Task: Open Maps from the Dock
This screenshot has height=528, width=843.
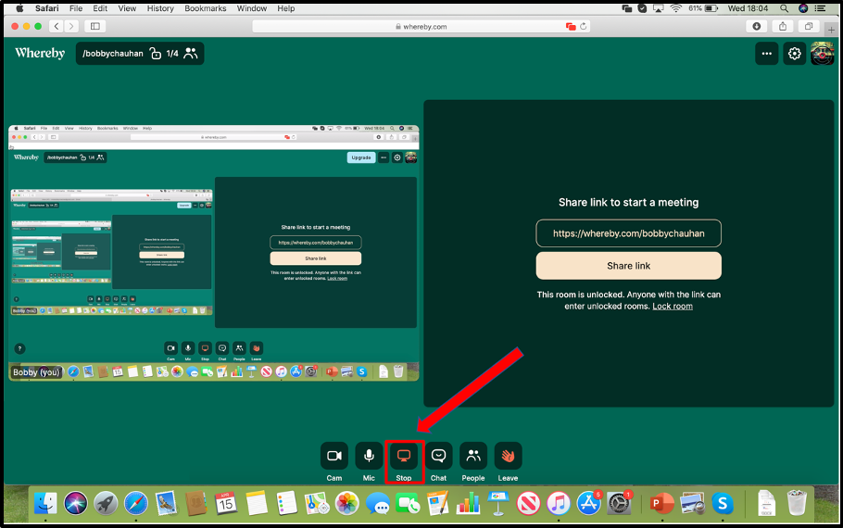Action: pos(317,504)
